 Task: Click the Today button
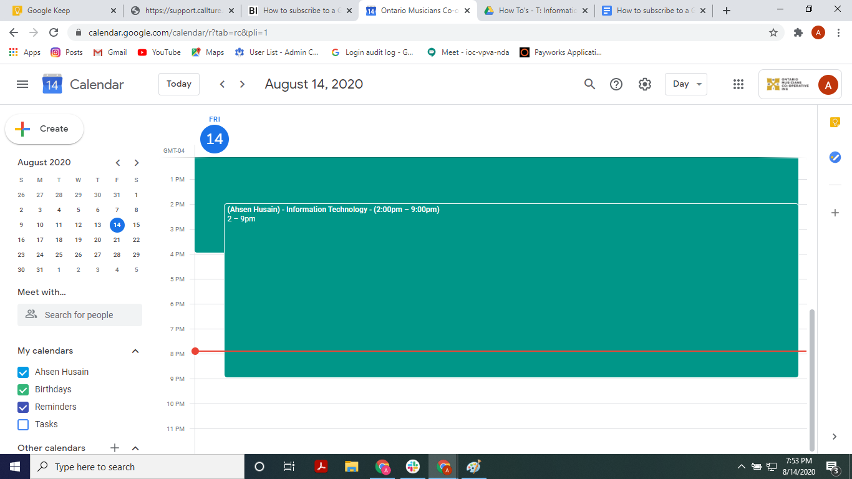179,84
